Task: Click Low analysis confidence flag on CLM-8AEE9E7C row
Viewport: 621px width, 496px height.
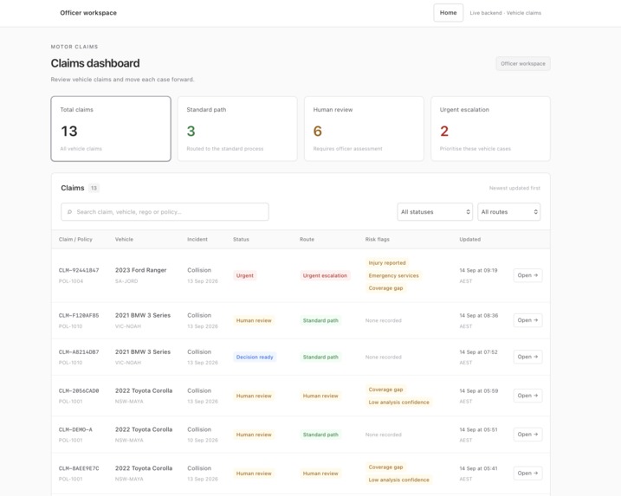Action: click(x=398, y=480)
